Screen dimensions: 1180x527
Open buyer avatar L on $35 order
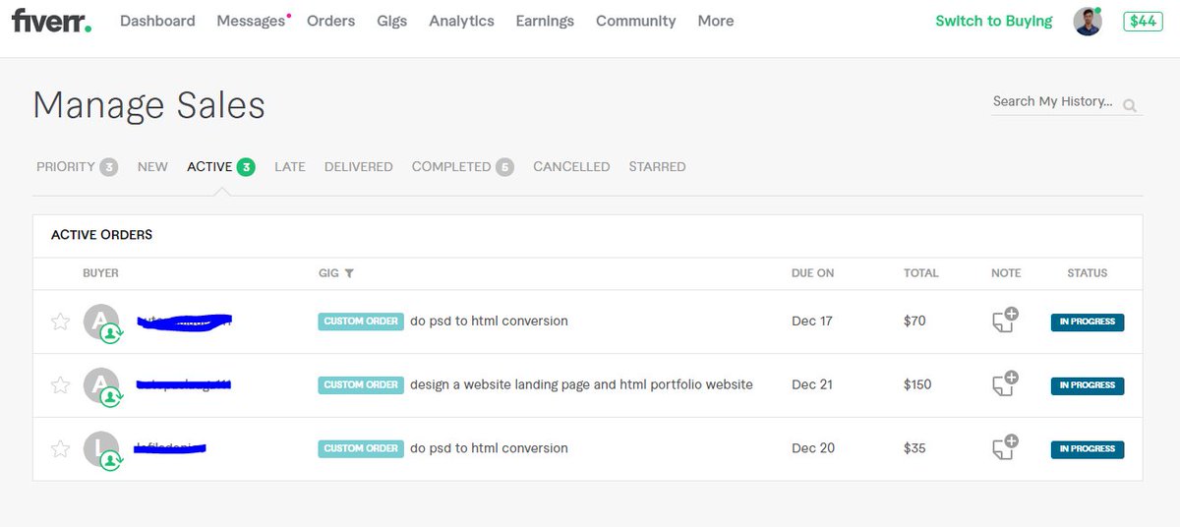(101, 449)
